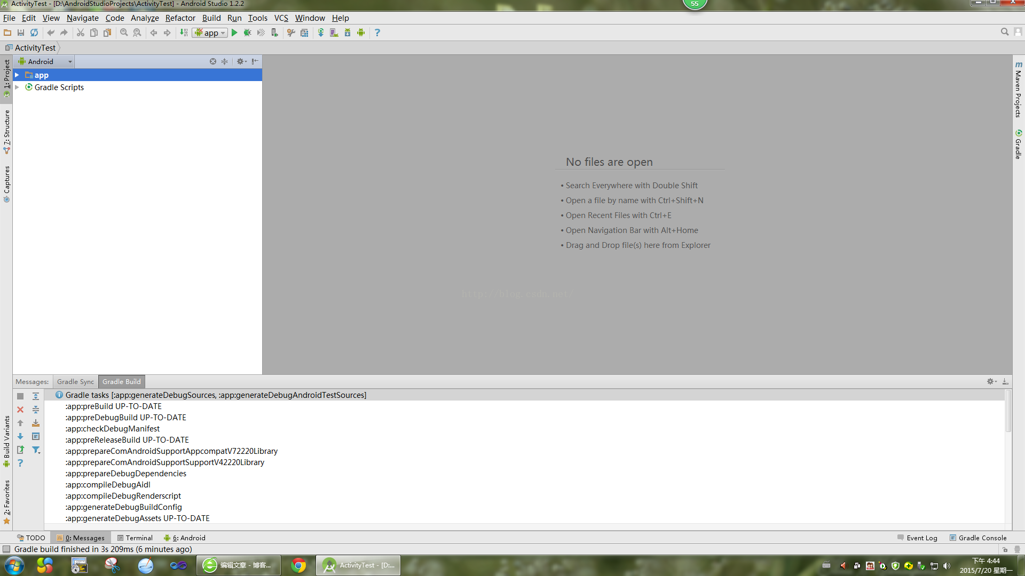
Task: Click Expand All icon in Messages panel
Action: coord(36,396)
